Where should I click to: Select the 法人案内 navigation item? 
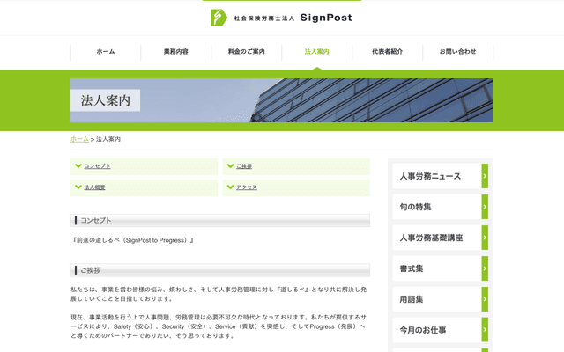(x=317, y=52)
